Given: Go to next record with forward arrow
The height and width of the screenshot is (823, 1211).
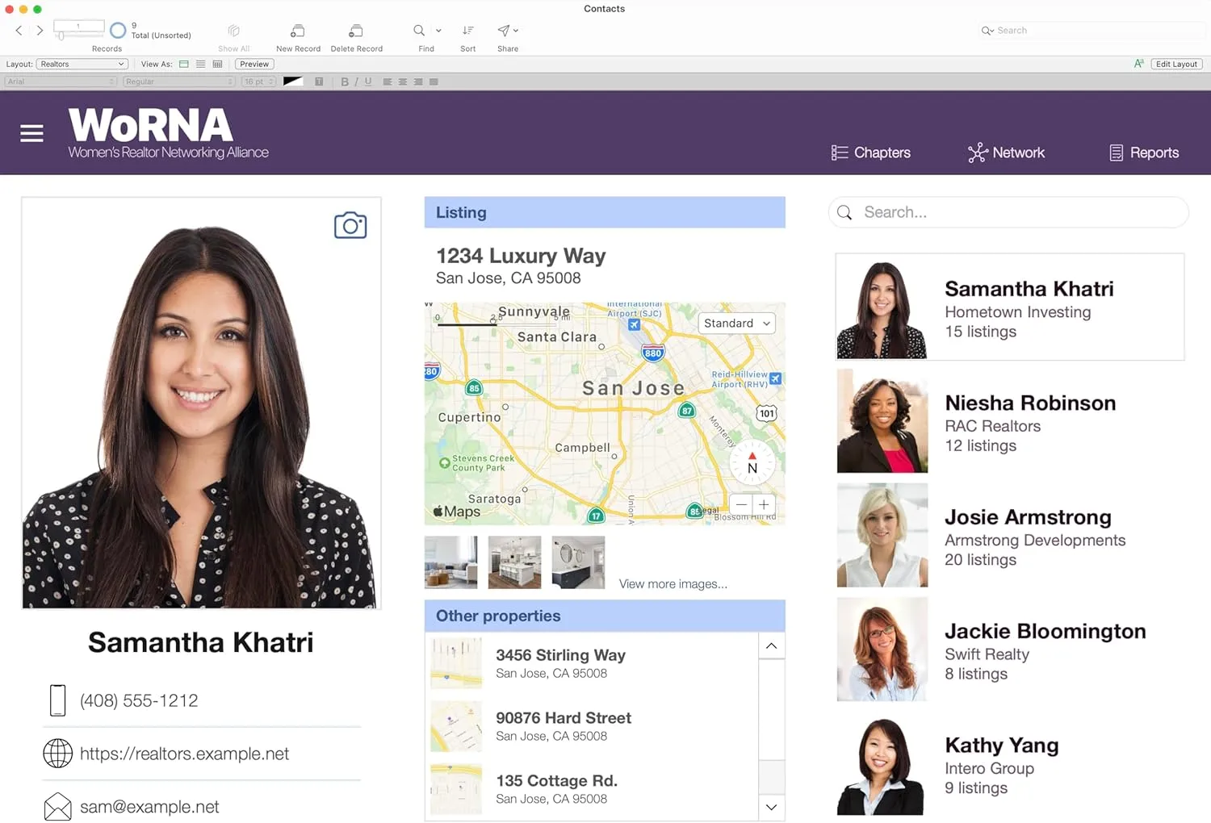Looking at the screenshot, I should [x=40, y=31].
